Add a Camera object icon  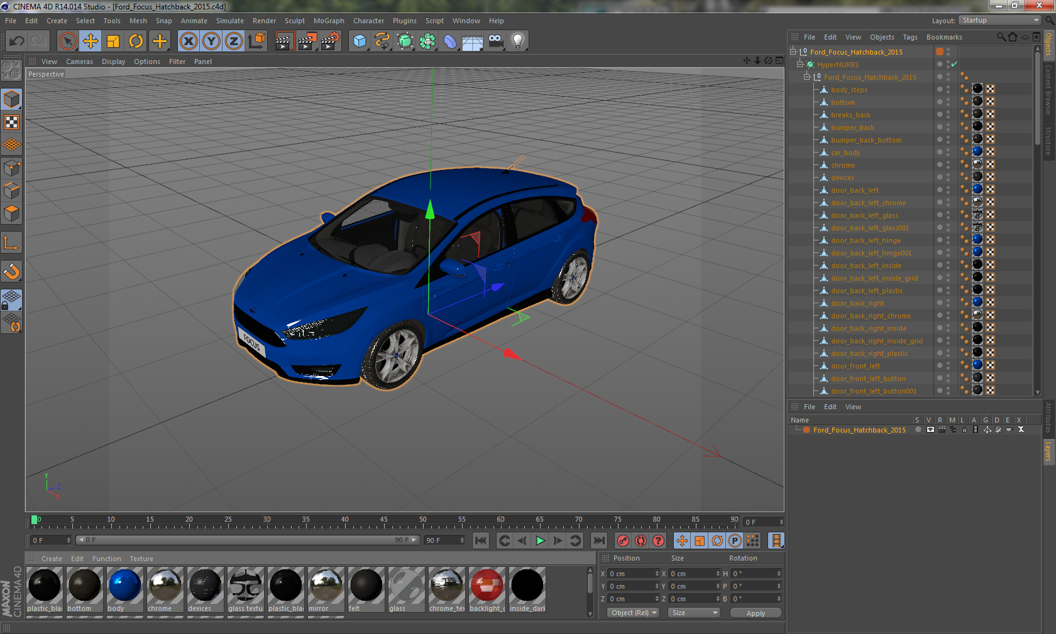point(496,41)
